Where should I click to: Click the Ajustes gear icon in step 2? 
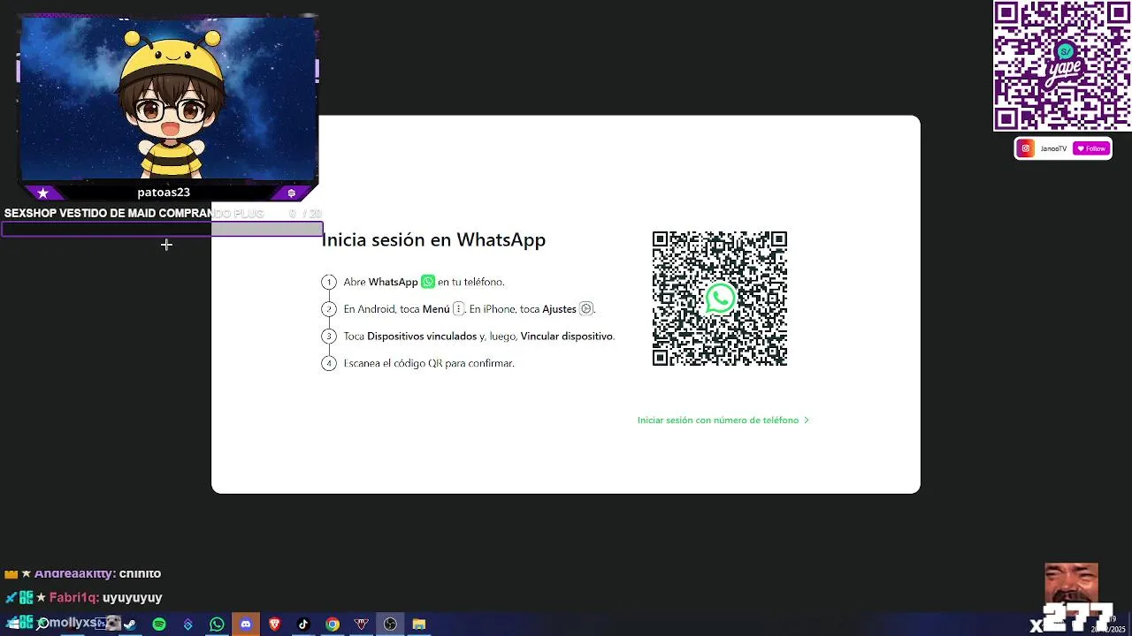(585, 309)
